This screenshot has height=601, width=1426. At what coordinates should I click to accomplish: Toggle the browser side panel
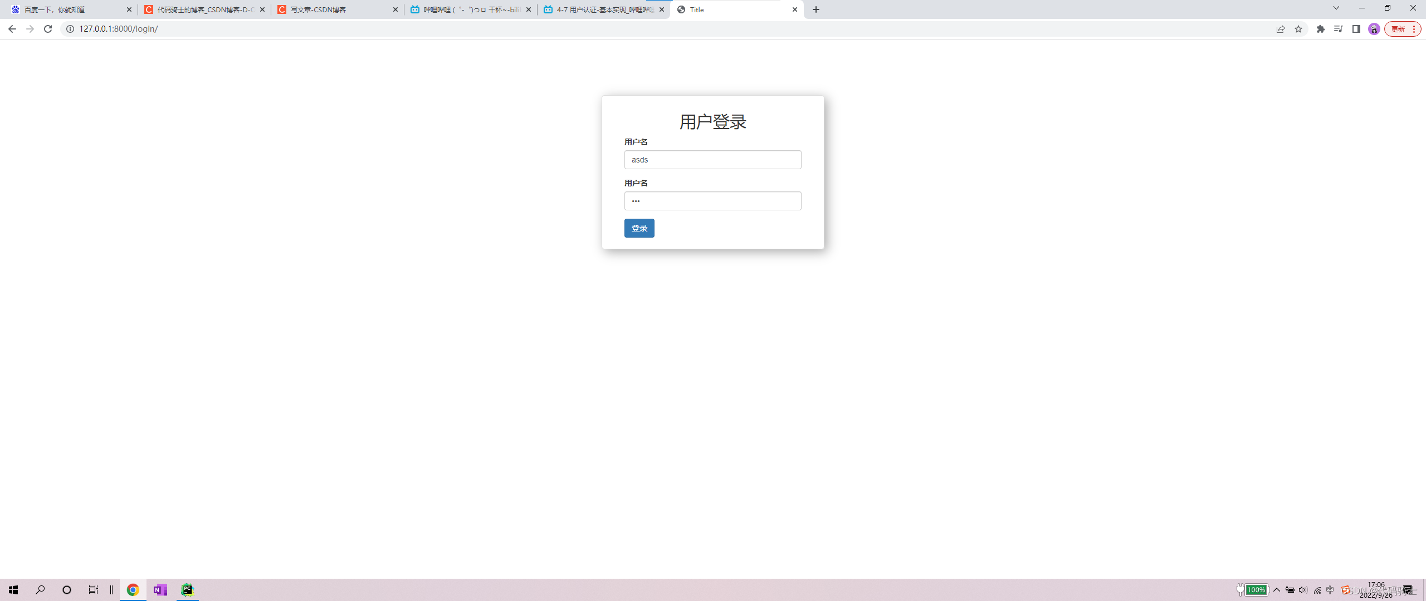click(1356, 29)
